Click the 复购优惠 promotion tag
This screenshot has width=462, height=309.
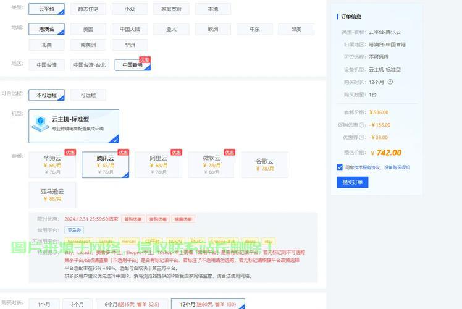(x=158, y=219)
